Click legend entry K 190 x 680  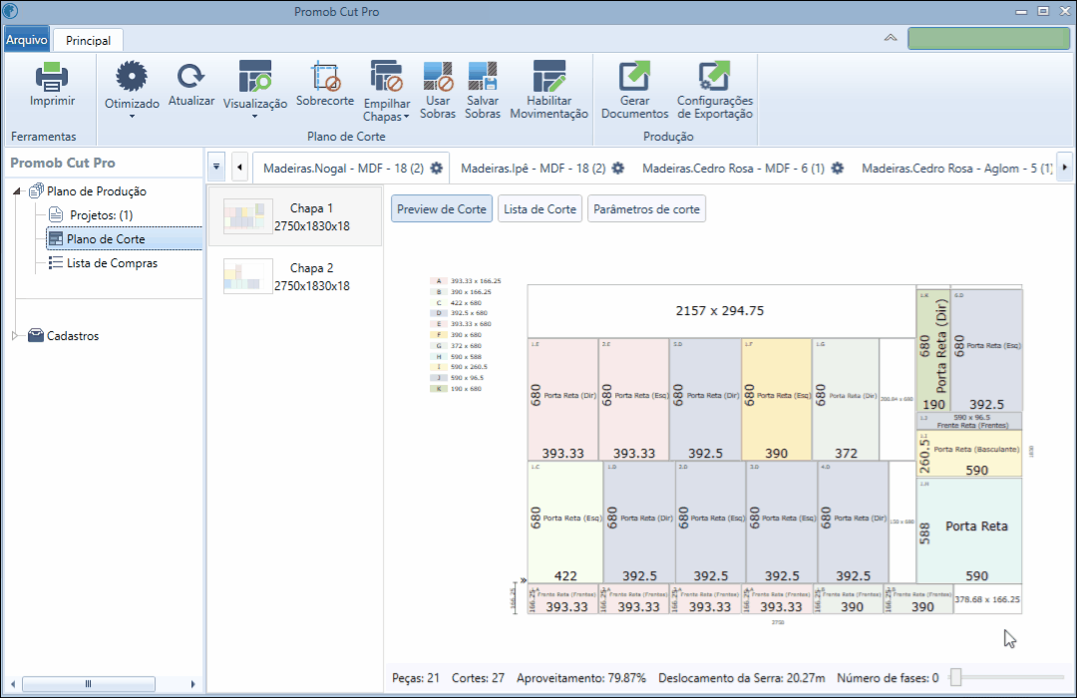coord(457,389)
